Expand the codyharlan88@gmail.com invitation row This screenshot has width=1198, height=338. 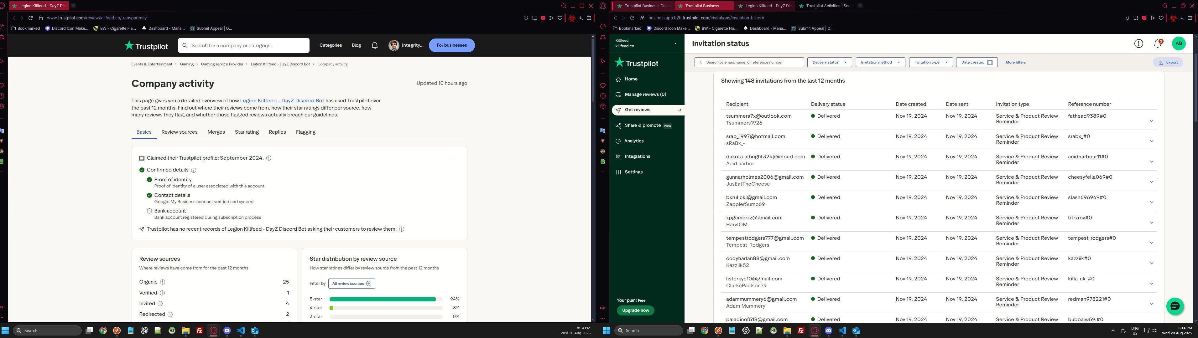click(1152, 264)
